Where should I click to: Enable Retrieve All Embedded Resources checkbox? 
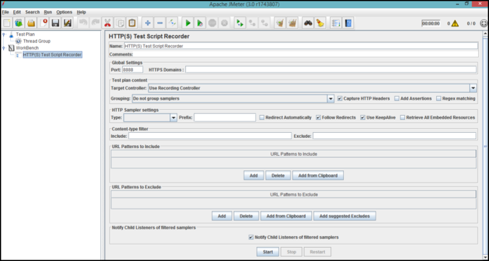(403, 117)
